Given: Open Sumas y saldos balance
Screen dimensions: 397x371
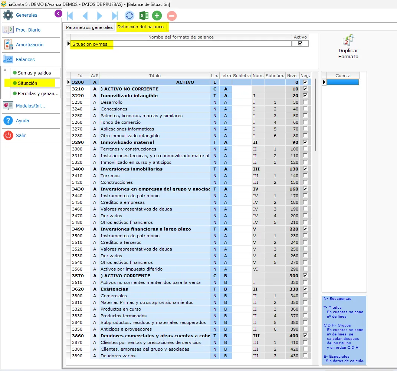Looking at the screenshot, I should 35,73.
